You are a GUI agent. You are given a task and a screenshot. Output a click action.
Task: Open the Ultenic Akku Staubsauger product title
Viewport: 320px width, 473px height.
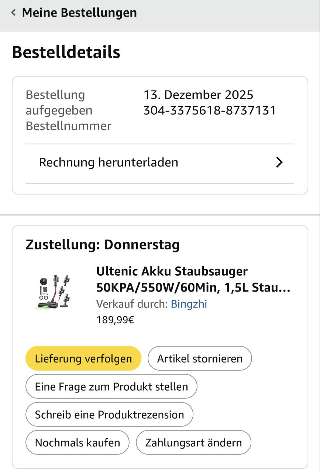193,279
